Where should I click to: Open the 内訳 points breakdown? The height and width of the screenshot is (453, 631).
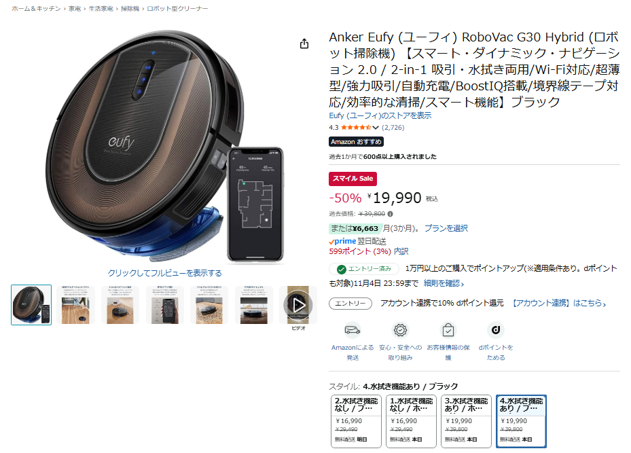(401, 251)
